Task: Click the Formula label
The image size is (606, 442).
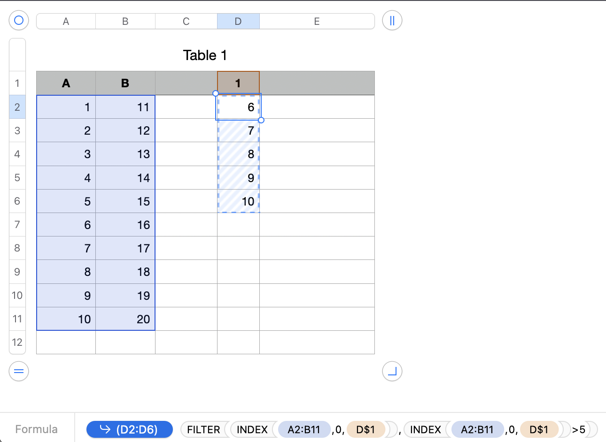Action: [37, 429]
